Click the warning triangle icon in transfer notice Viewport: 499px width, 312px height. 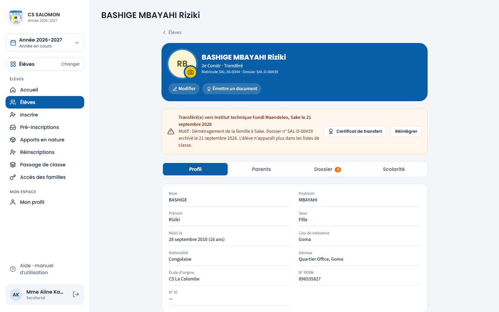(x=171, y=131)
